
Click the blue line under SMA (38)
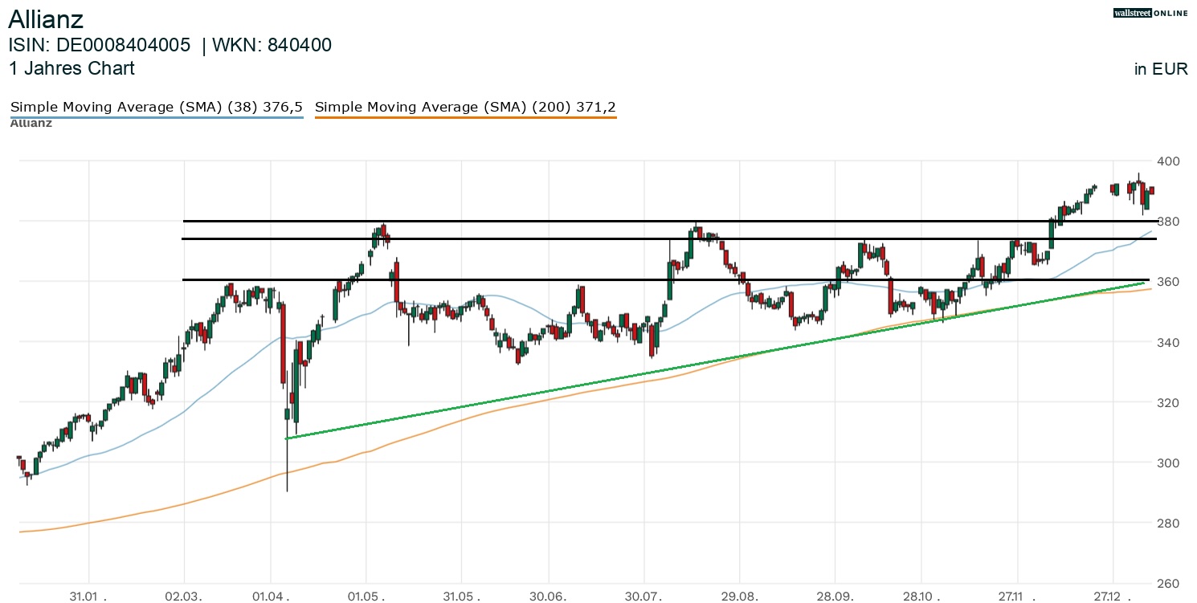coord(156,118)
